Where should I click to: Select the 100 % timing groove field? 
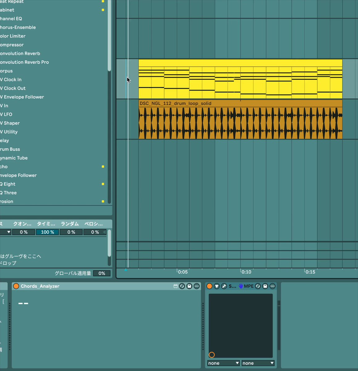[47, 232]
